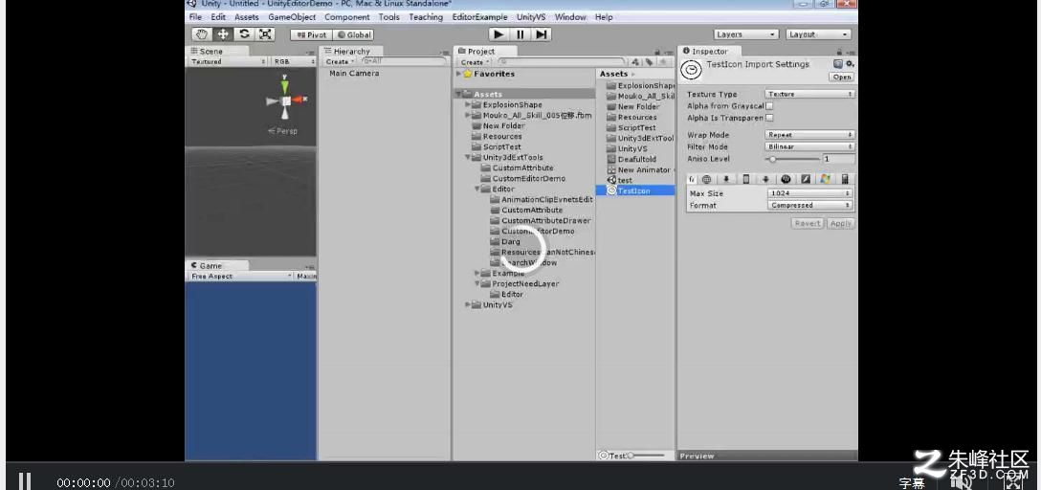Image resolution: width=1041 pixels, height=490 pixels.
Task: Switch to the Hierarchy tab
Action: 352,51
